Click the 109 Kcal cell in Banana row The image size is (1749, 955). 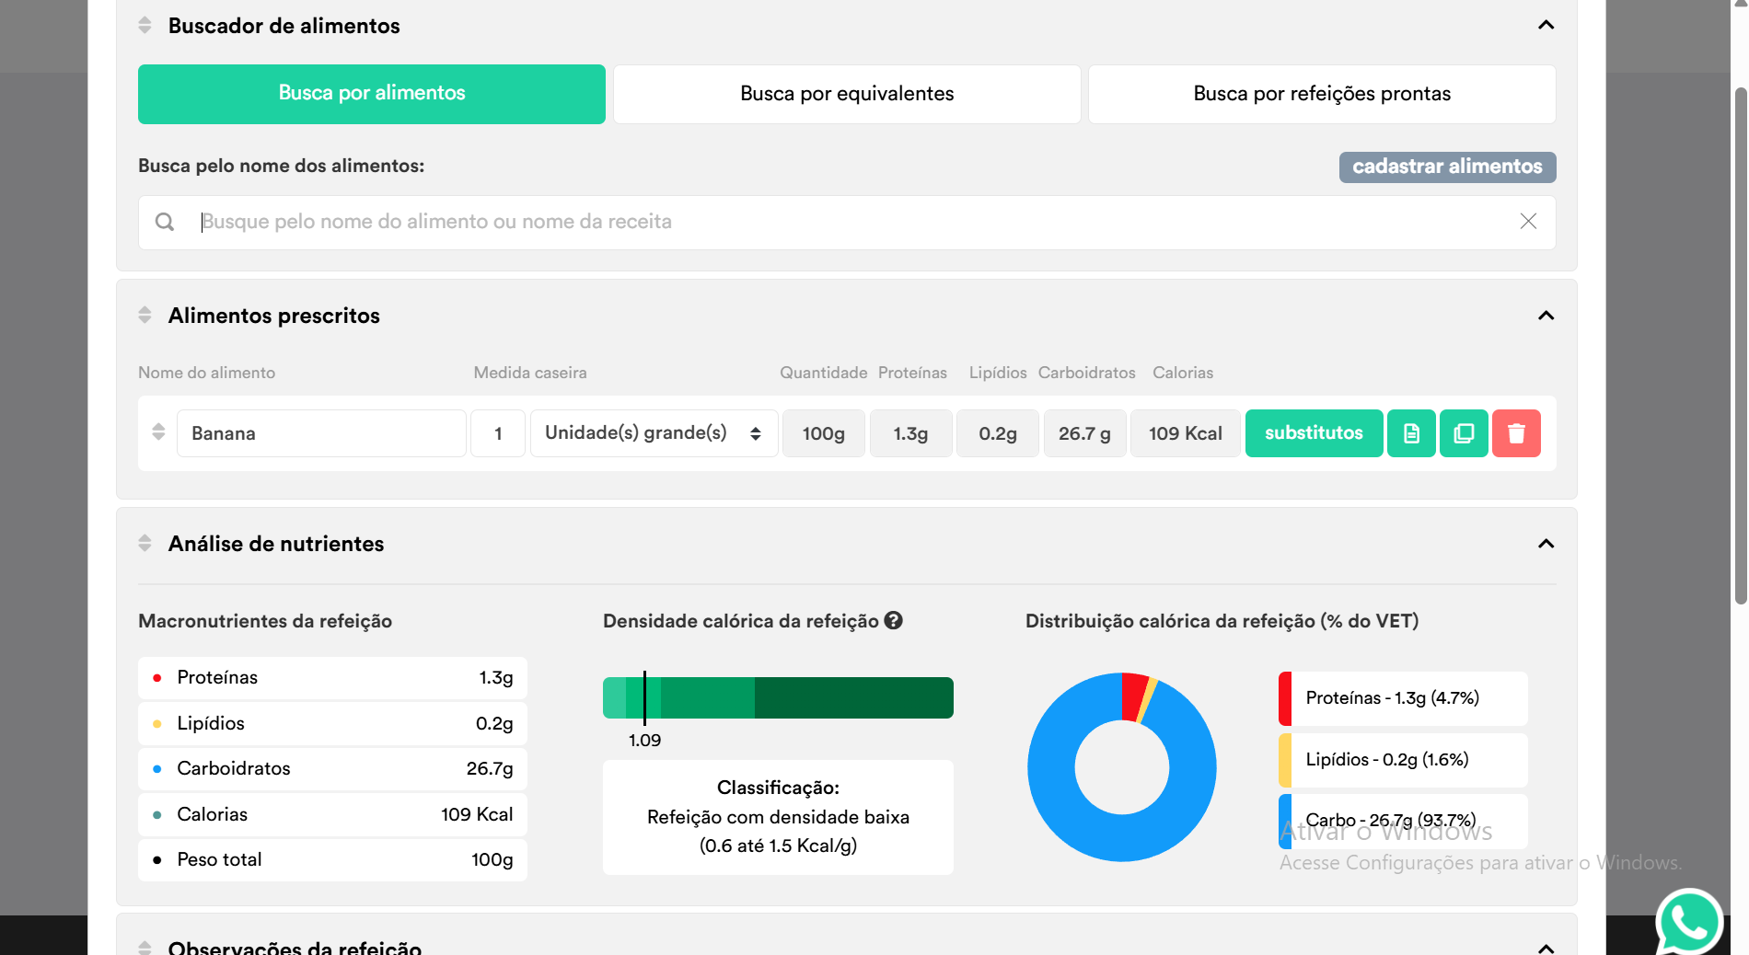click(1186, 433)
